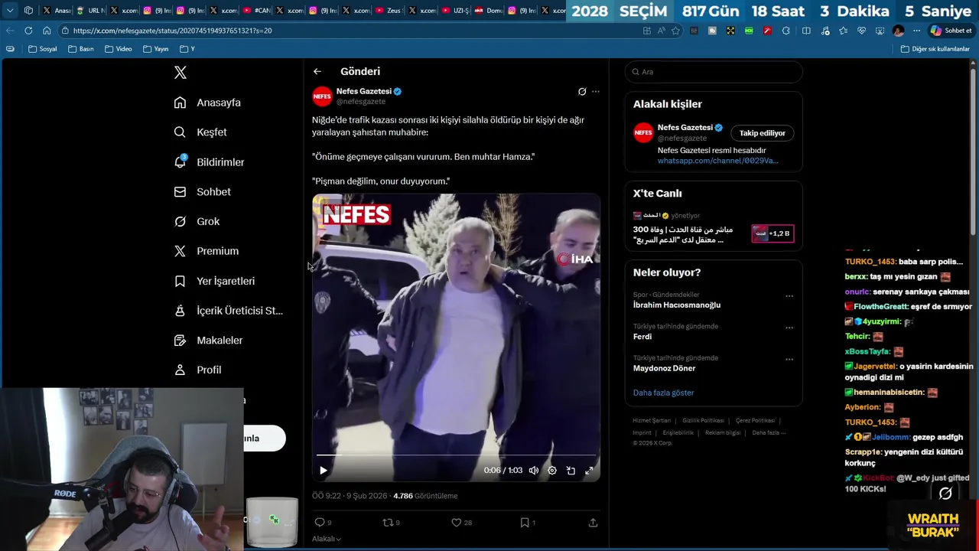The height and width of the screenshot is (551, 979).
Task: Like the post heart icon
Action: (461, 523)
